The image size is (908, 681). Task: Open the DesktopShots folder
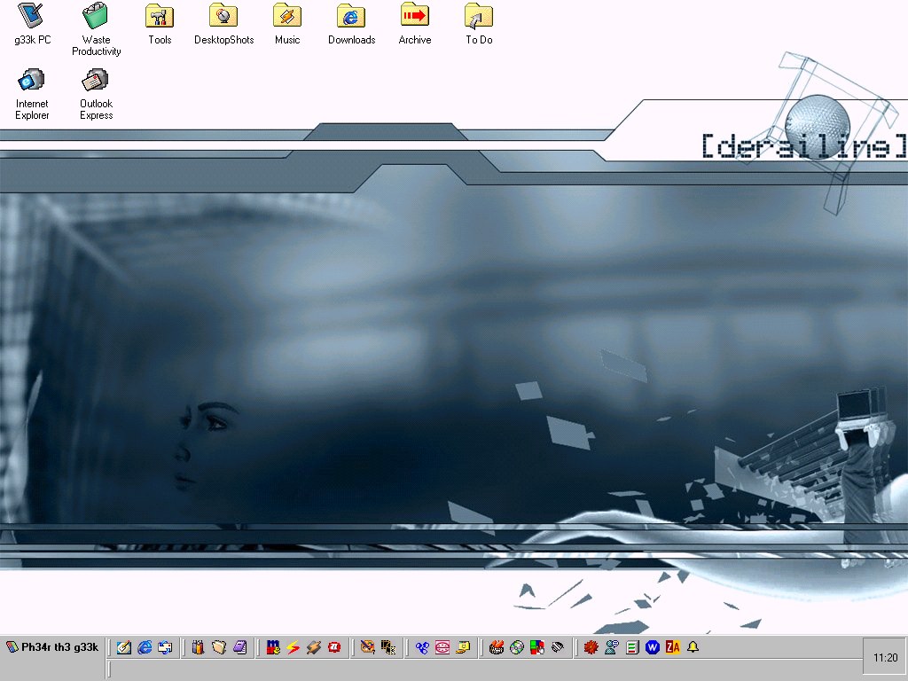[223, 16]
